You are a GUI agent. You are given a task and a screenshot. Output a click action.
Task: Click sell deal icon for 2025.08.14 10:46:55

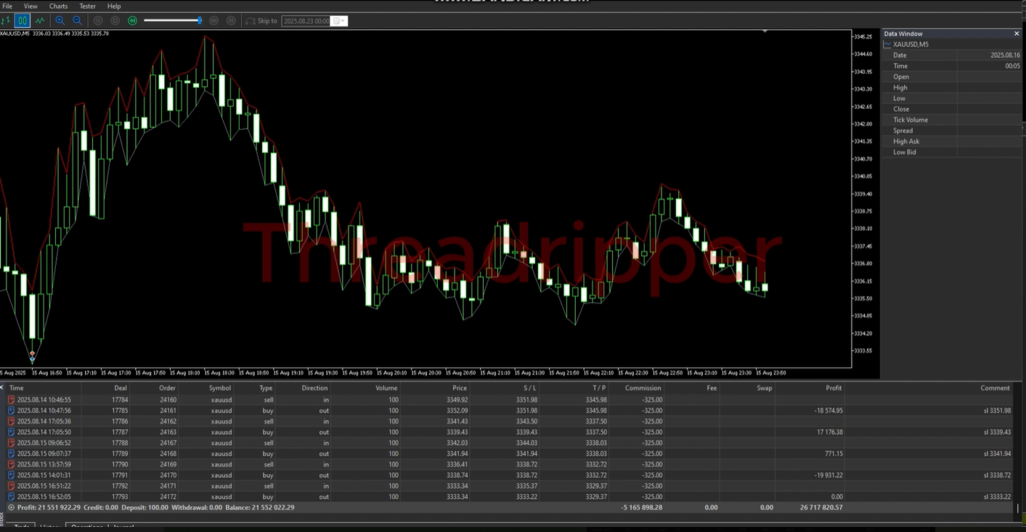coord(12,399)
